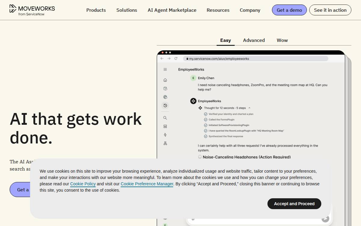Viewport: 361px width, 226px height.
Task: Click check icon for Verified your identity
Action: [x=206, y=114]
